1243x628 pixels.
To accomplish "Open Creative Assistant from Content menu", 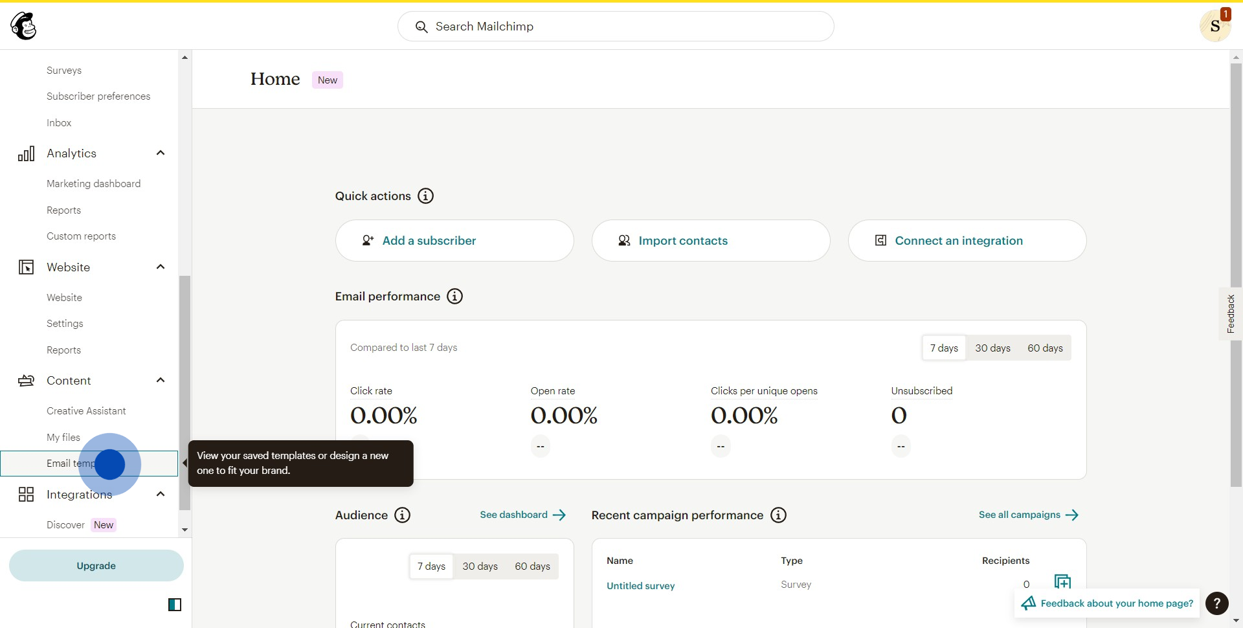I will pos(86,411).
